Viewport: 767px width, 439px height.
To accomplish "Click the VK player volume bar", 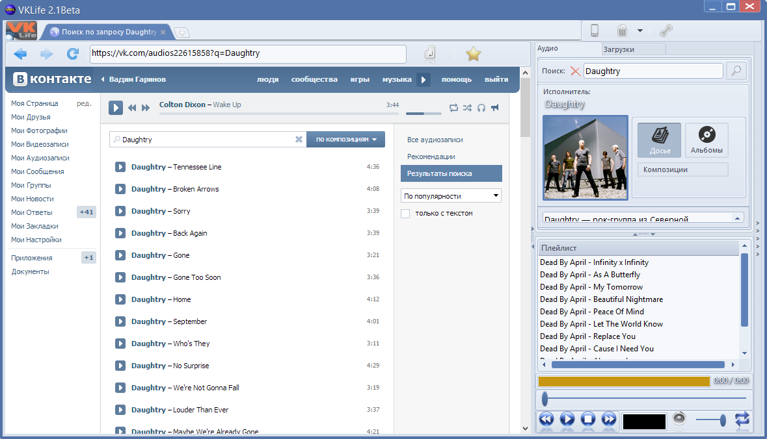I will tap(424, 113).
